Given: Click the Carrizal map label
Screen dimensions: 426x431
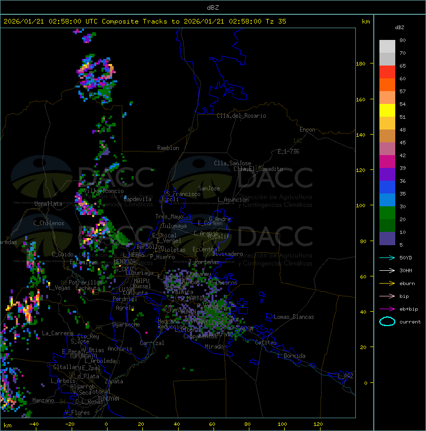Looking at the screenshot, I should click(152, 343).
